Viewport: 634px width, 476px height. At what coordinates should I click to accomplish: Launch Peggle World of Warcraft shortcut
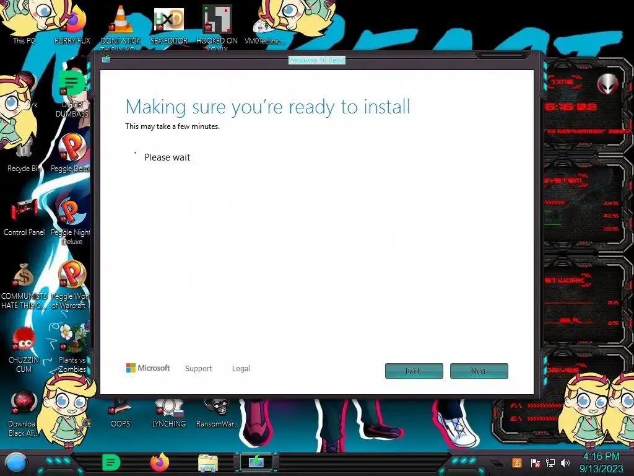point(71,283)
